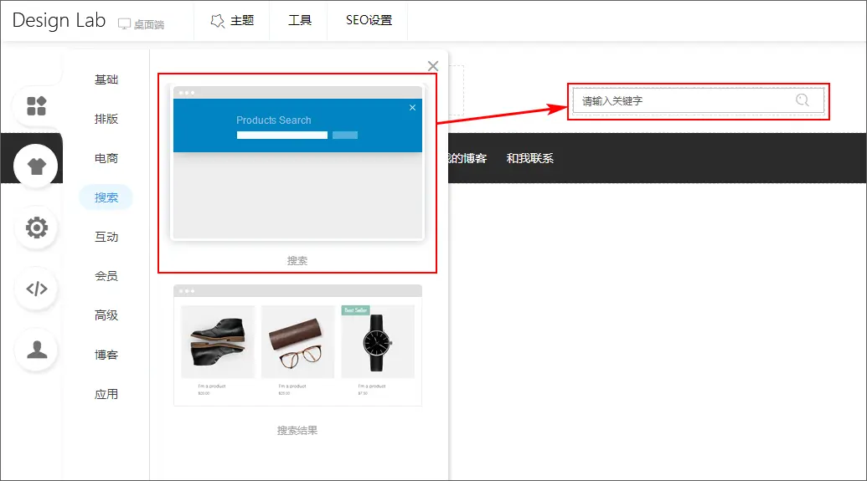Click the 和我联系 navigation link
Viewport: 867px width, 481px height.
[529, 158]
